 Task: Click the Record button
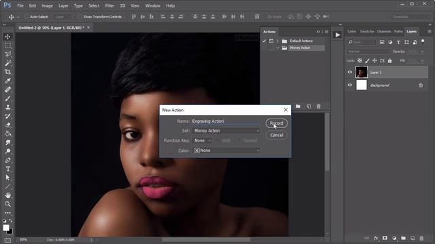tap(277, 123)
